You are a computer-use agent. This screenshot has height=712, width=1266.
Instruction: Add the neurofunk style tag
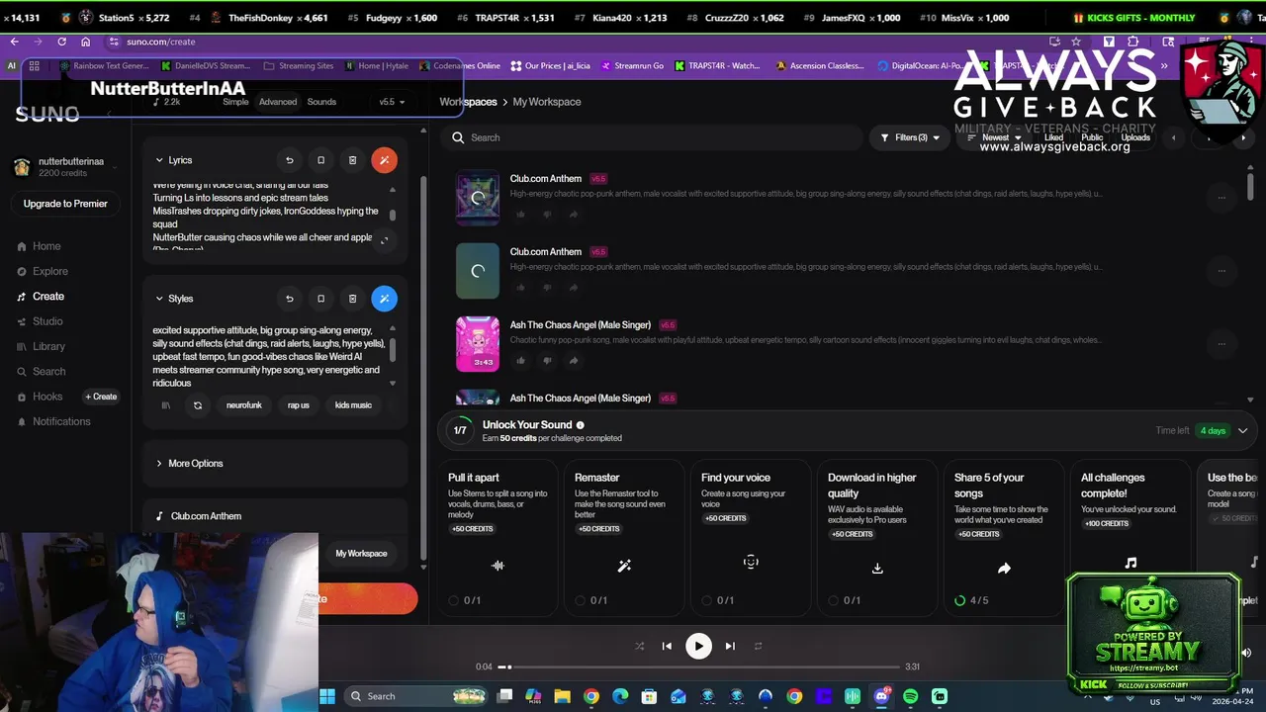click(244, 405)
